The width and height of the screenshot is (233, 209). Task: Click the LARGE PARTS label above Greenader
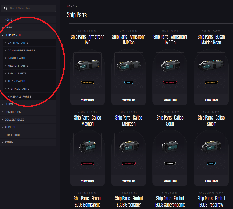click(x=129, y=193)
